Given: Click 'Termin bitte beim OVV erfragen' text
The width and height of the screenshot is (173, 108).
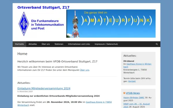Looking at the screenshot, I should click(x=137, y=80).
